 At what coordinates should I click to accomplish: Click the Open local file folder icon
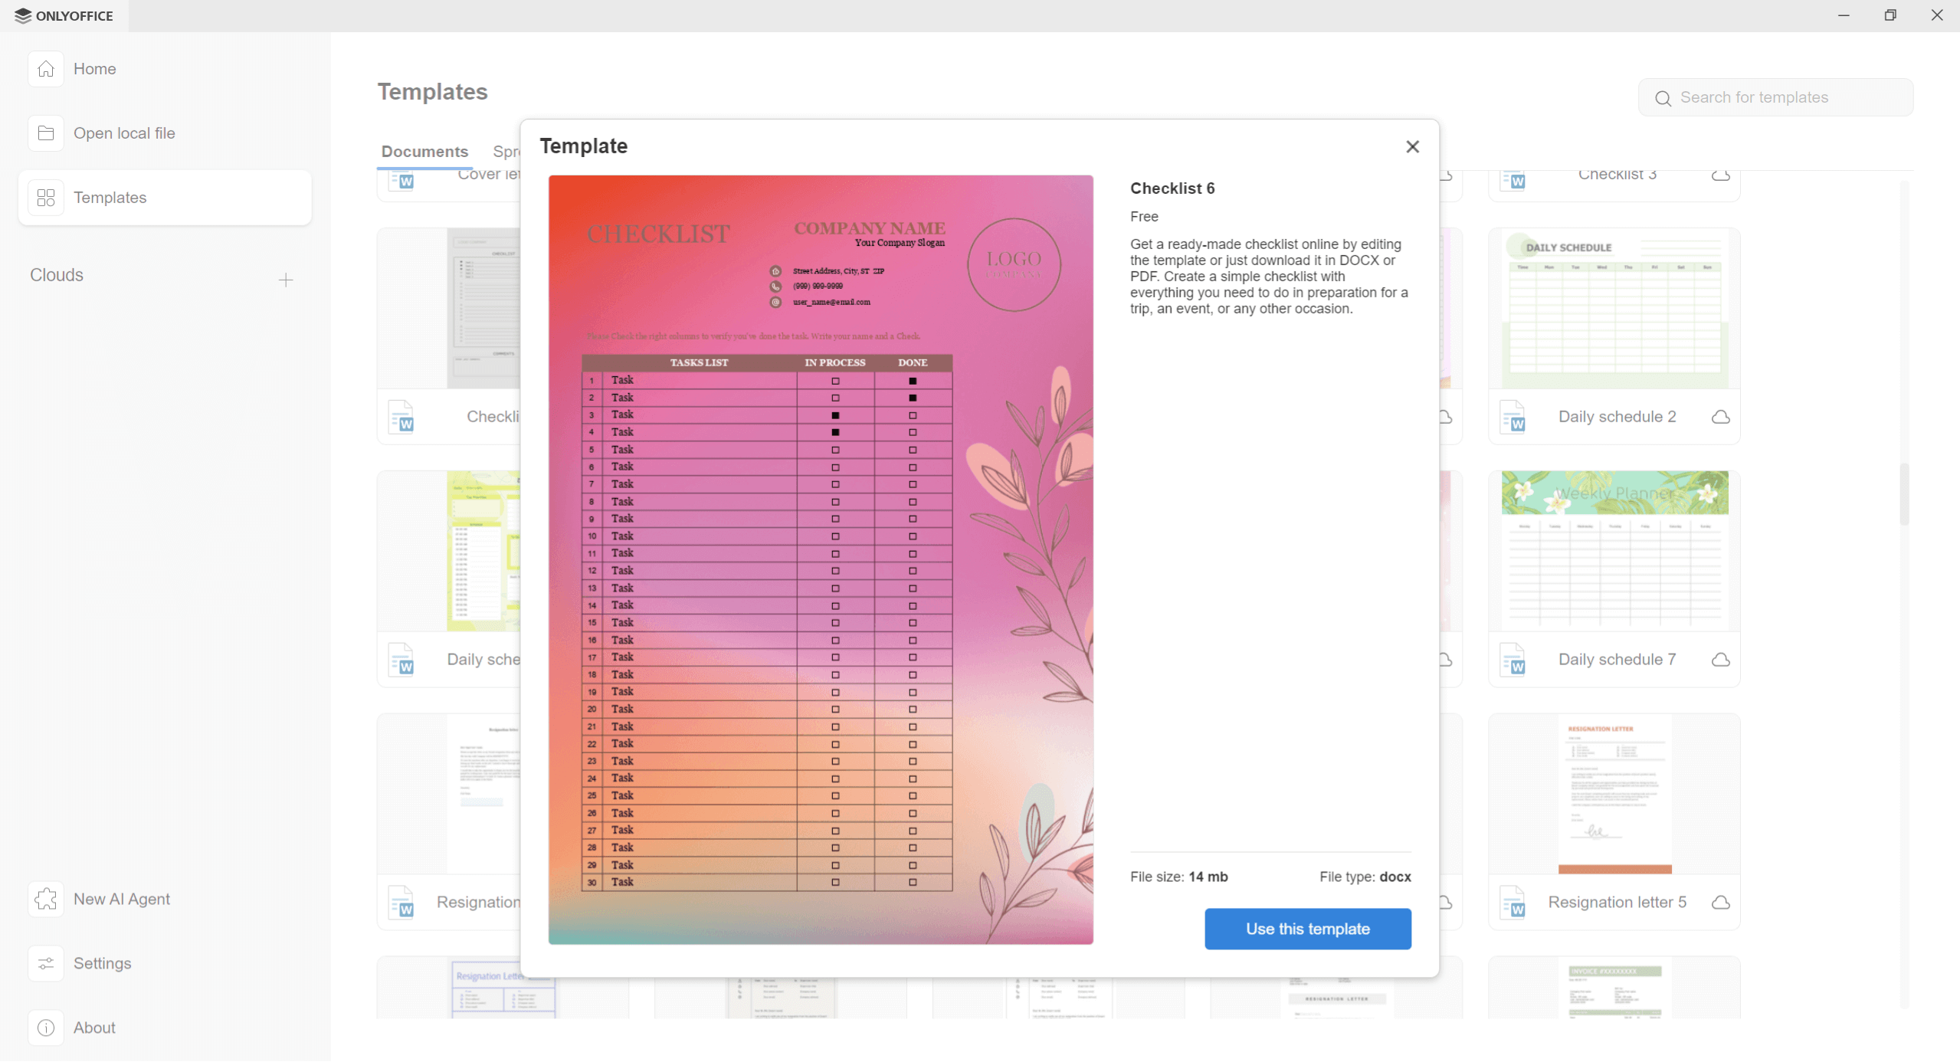(46, 133)
